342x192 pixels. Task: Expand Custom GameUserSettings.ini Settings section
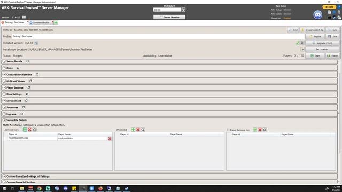coord(4,177)
